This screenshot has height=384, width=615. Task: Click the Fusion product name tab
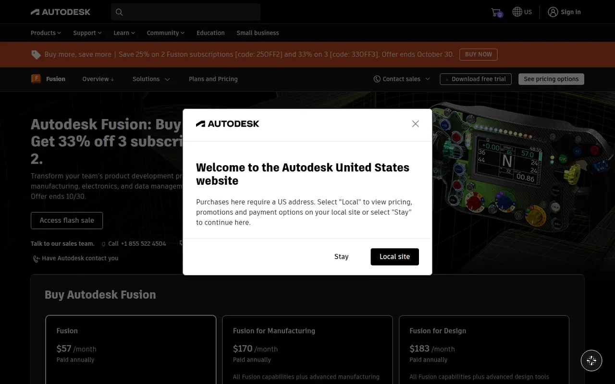click(x=56, y=79)
